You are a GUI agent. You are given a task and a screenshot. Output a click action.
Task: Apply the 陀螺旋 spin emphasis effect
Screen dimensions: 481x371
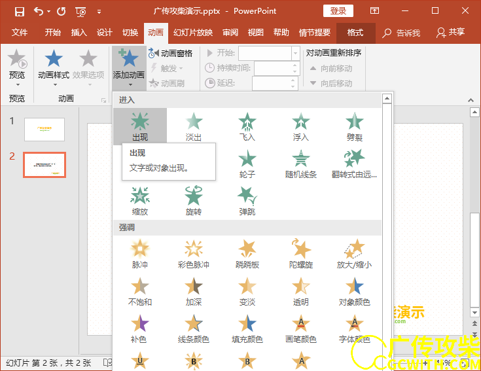(x=301, y=254)
